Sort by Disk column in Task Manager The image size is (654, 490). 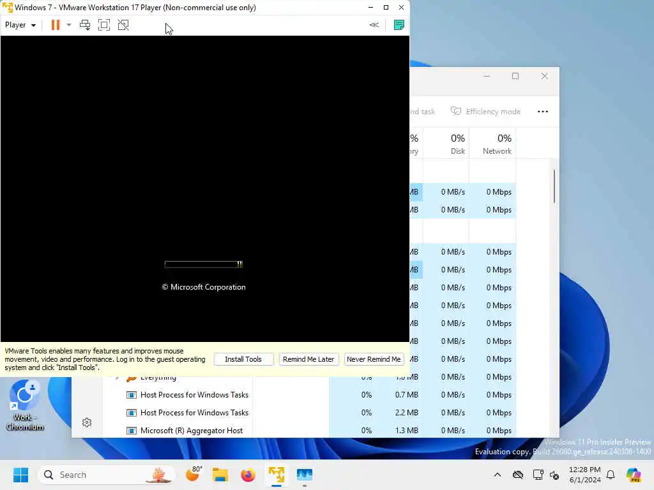point(446,144)
